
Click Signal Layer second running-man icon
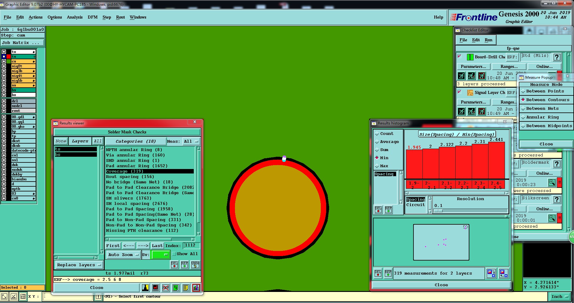coord(472,112)
